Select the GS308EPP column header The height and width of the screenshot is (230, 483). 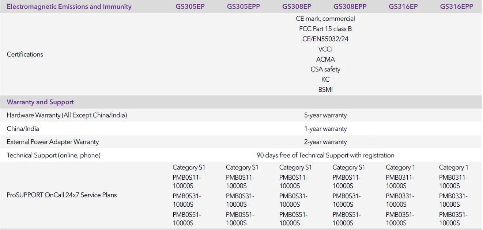coord(350,6)
